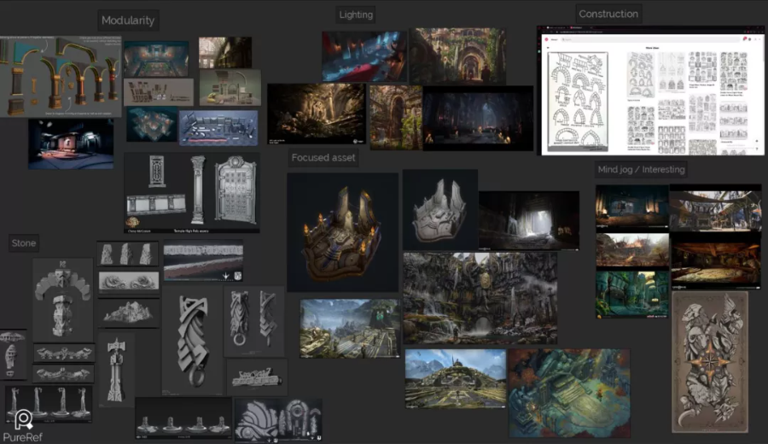Select the broken carved rune slab image
The image size is (768, 444).
click(x=257, y=377)
